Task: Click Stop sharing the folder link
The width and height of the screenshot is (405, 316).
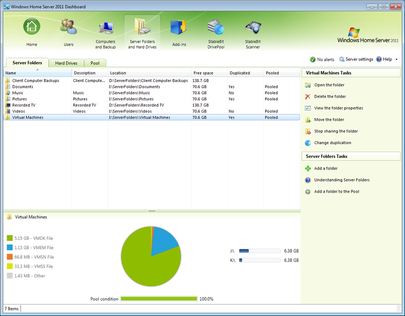Action: (x=336, y=131)
